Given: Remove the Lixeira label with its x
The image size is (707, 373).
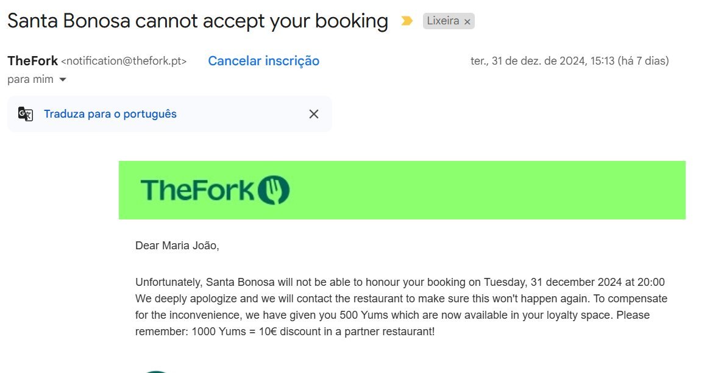Looking at the screenshot, I should tap(467, 22).
